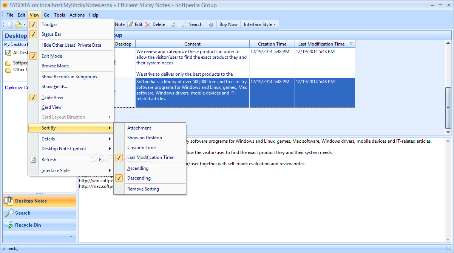Open the Tools menu
The height and width of the screenshot is (253, 454).
pyautogui.click(x=59, y=15)
